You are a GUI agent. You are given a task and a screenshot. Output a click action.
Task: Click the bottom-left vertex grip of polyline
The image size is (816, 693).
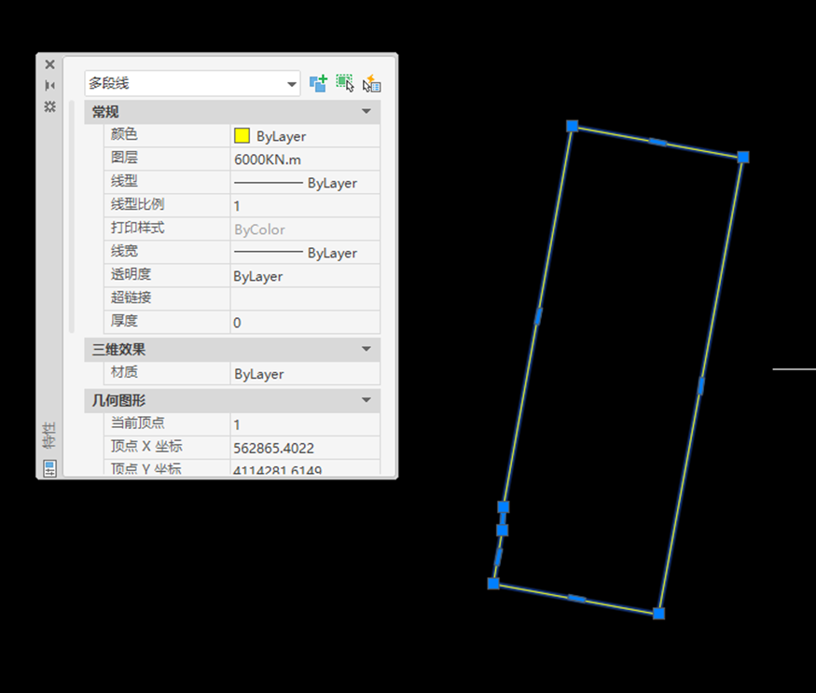[x=493, y=584]
